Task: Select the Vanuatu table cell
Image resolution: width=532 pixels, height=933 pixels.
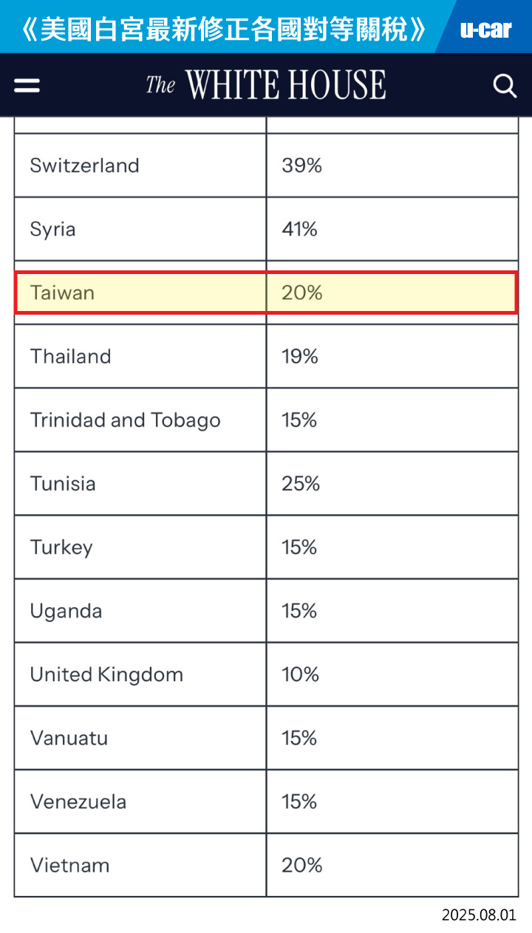Action: [x=140, y=737]
